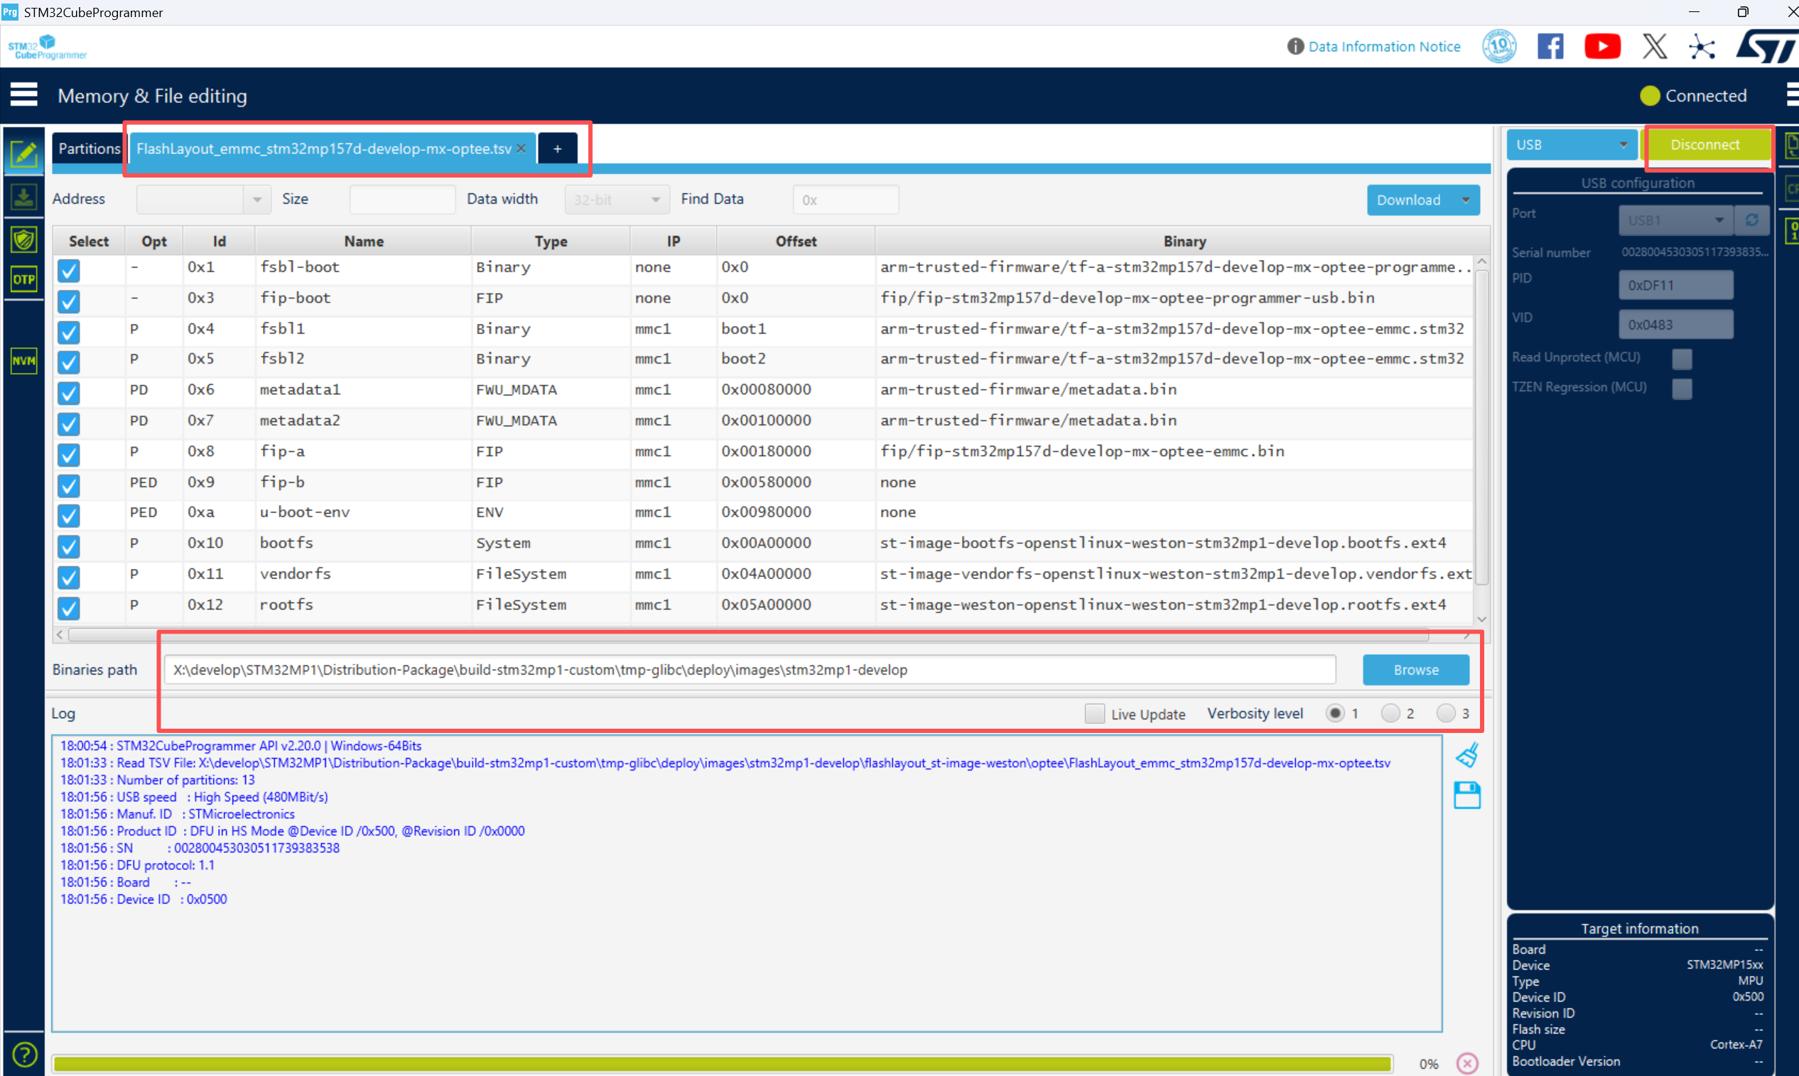Click the Disconnect button
The height and width of the screenshot is (1076, 1799).
click(1705, 145)
